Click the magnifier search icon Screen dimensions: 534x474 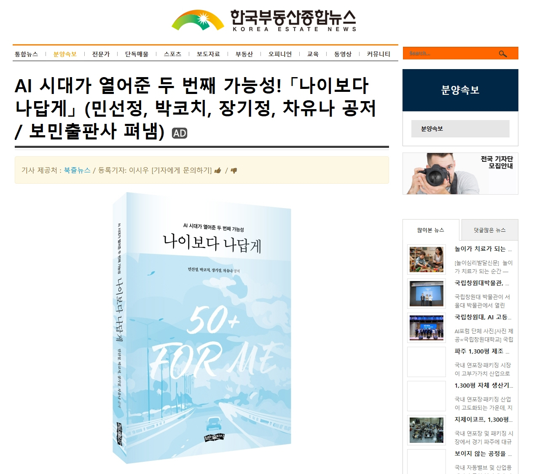tap(502, 54)
